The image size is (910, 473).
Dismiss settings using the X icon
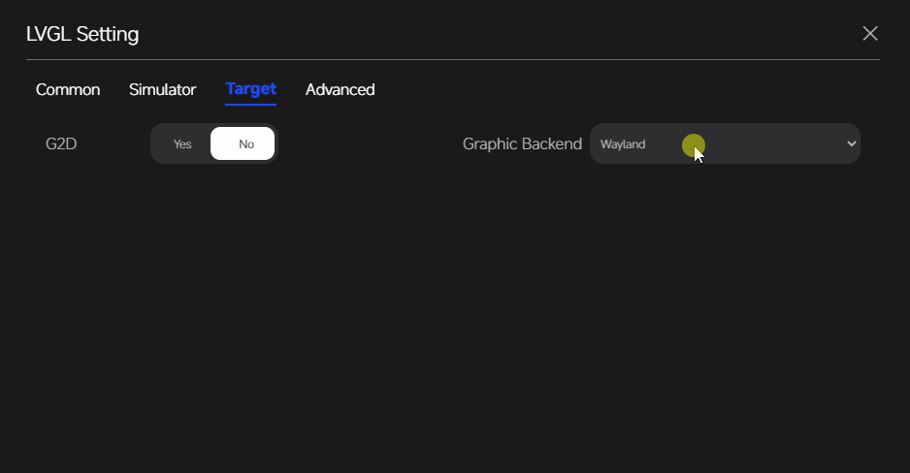click(870, 34)
